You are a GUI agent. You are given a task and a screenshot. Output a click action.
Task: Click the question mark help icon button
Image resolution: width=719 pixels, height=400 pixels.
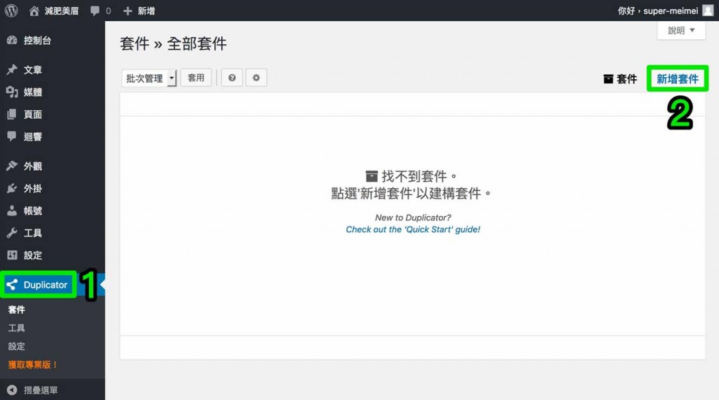click(232, 78)
